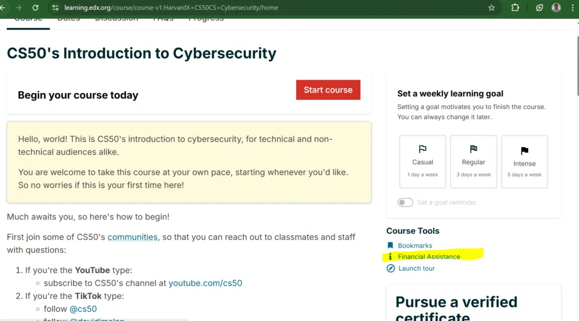Click the compass icon beside Launch tour

click(x=391, y=269)
